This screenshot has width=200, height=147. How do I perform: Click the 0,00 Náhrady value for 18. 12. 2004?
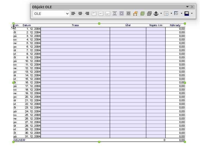tap(182, 90)
